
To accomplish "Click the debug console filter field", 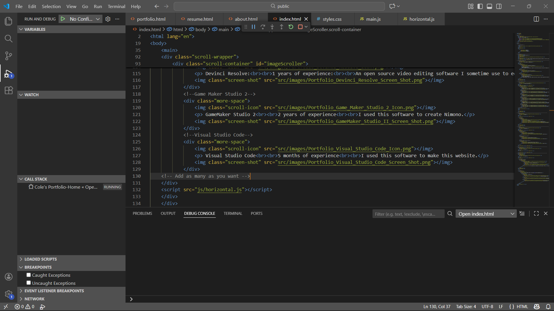I will pyautogui.click(x=408, y=214).
